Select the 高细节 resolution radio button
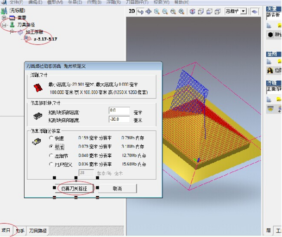 51,156
